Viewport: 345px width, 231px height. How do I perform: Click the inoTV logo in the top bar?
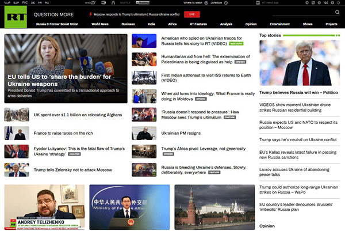click(x=90, y=3)
